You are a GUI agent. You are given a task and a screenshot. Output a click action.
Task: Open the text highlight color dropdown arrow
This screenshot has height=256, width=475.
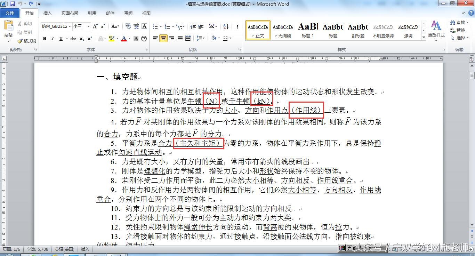coord(117,39)
